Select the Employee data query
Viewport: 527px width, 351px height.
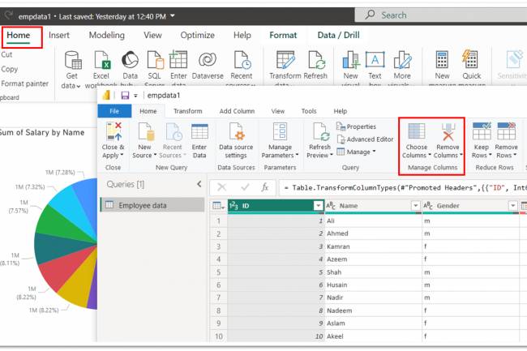point(152,205)
